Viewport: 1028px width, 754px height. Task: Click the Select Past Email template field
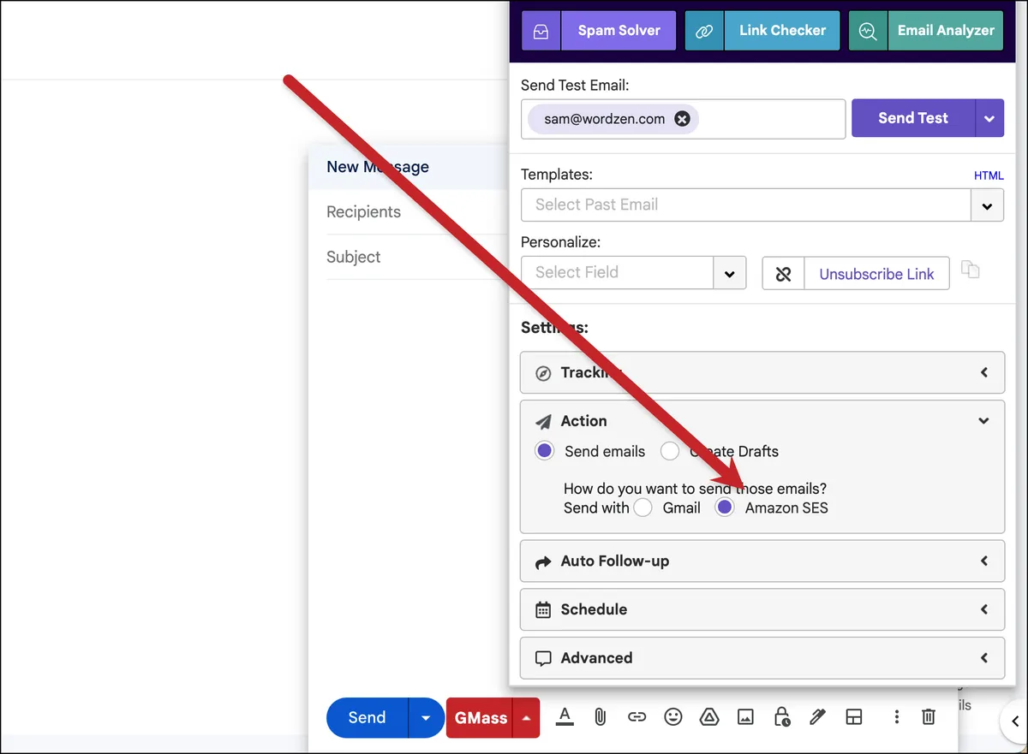(x=745, y=205)
